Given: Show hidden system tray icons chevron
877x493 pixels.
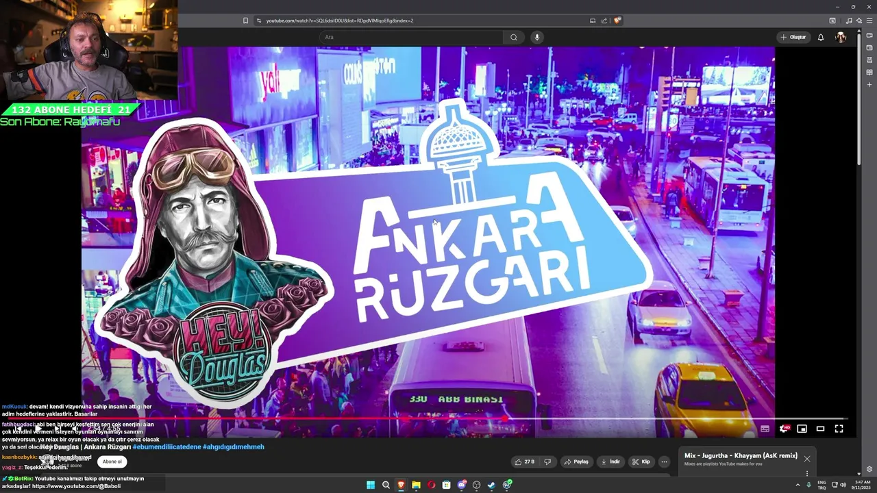Looking at the screenshot, I should coord(798,485).
